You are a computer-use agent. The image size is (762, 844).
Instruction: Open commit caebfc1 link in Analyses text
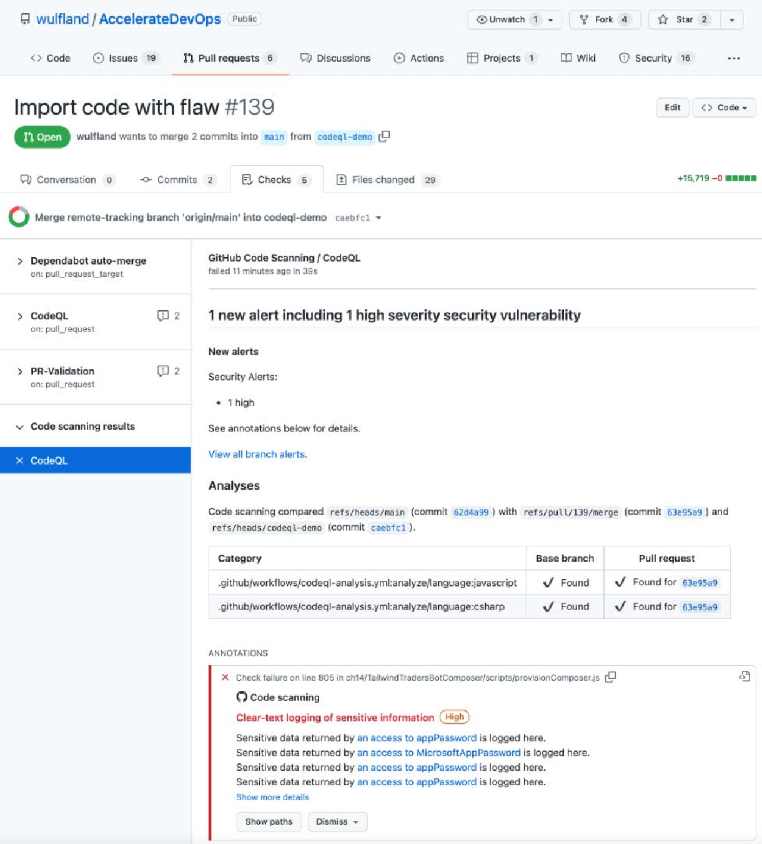click(x=388, y=528)
